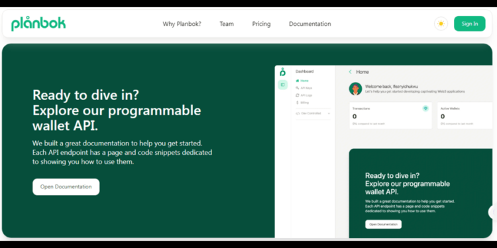The image size is (497, 248).
Task: Open Billing in the dashboard preview sidebar
Action: tap(302, 103)
